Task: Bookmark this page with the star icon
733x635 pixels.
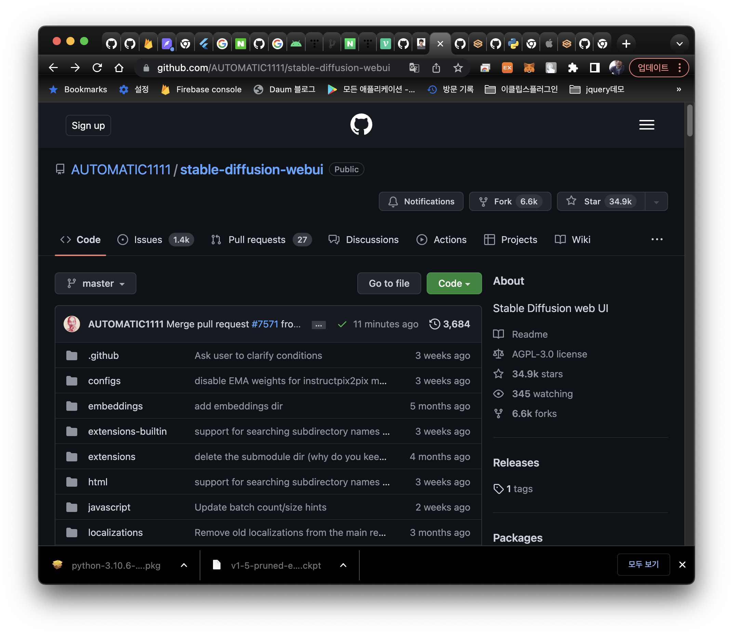Action: click(458, 68)
